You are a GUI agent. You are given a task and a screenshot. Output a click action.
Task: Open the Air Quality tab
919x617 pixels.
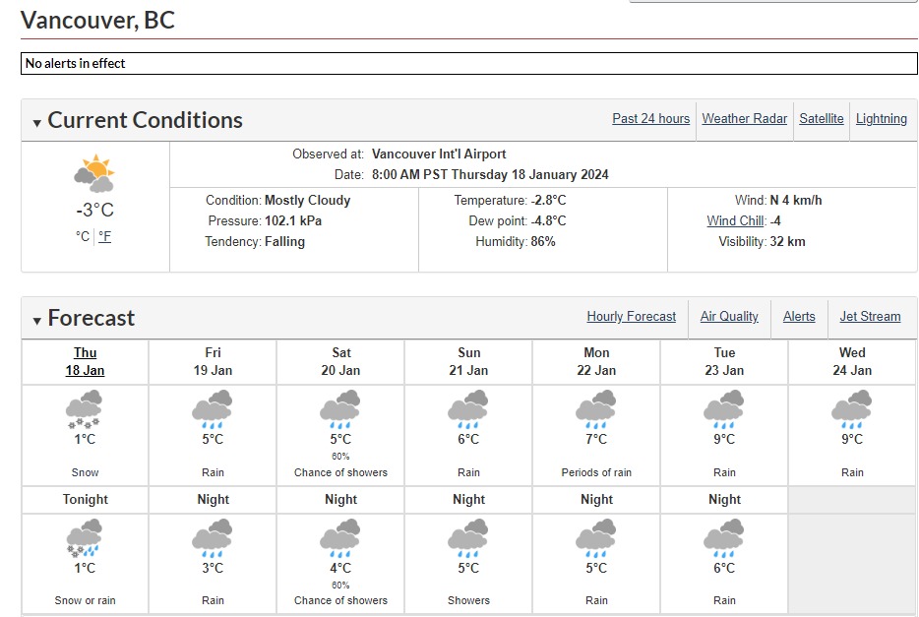coord(729,316)
